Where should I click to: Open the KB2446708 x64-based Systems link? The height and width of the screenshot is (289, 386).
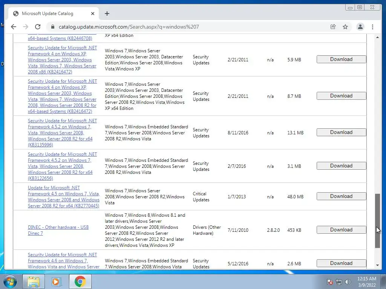[x=60, y=38]
